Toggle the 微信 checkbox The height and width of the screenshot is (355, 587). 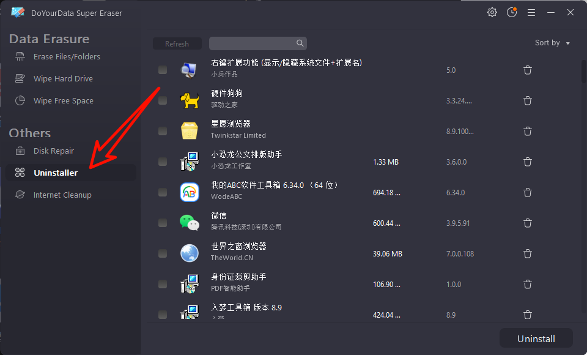[x=163, y=223]
